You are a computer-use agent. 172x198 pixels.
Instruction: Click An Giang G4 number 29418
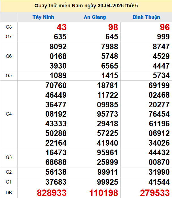107,124
